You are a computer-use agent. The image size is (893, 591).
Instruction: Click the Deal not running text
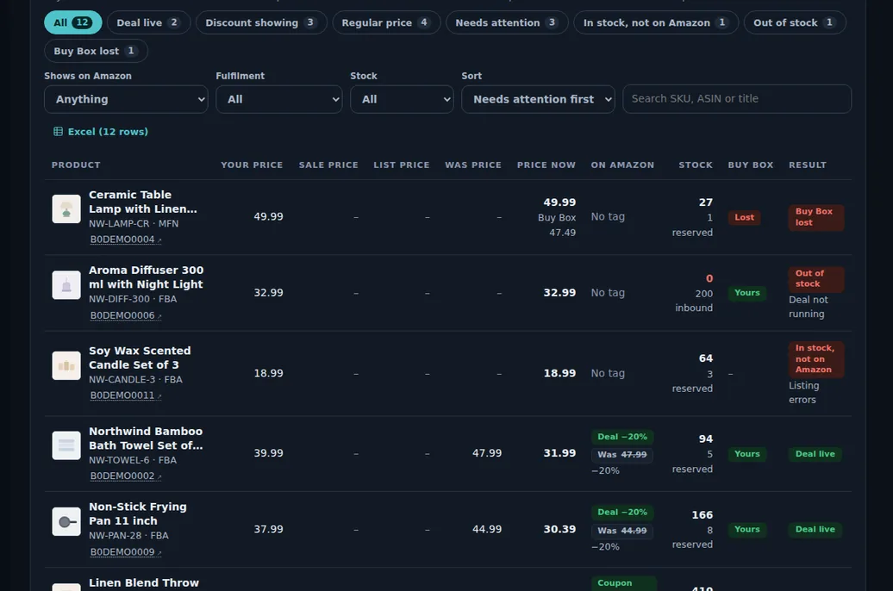point(809,307)
